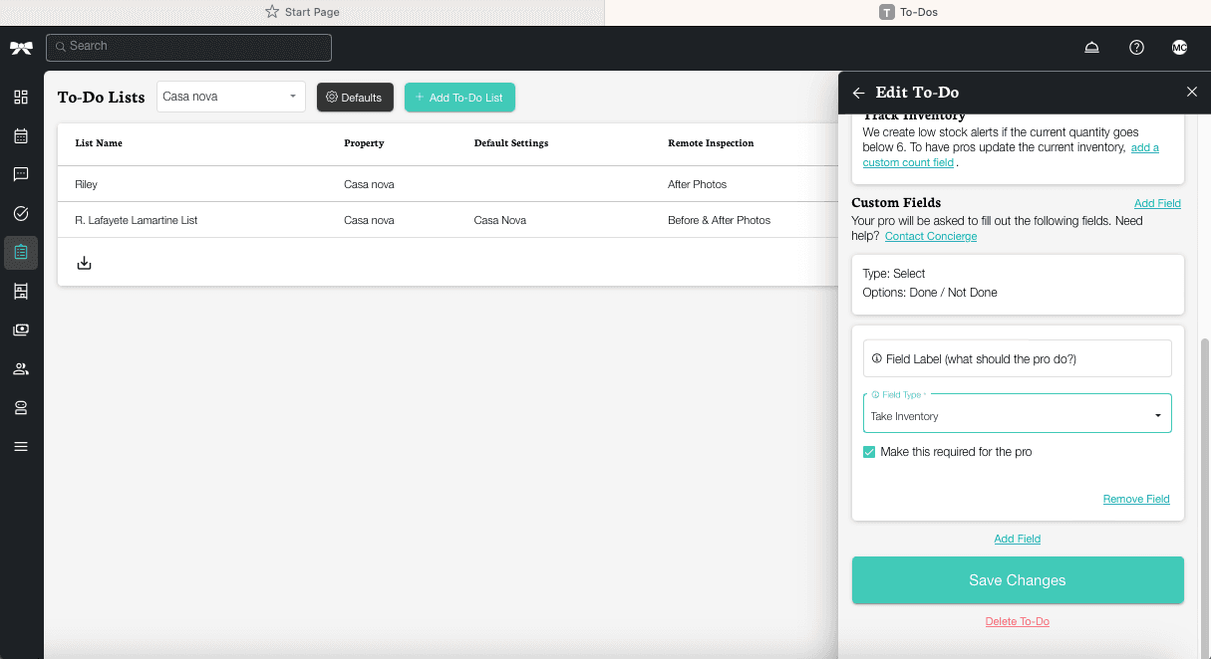Open the Defaults settings button
Viewport: 1211px width, 659px height.
click(x=355, y=97)
